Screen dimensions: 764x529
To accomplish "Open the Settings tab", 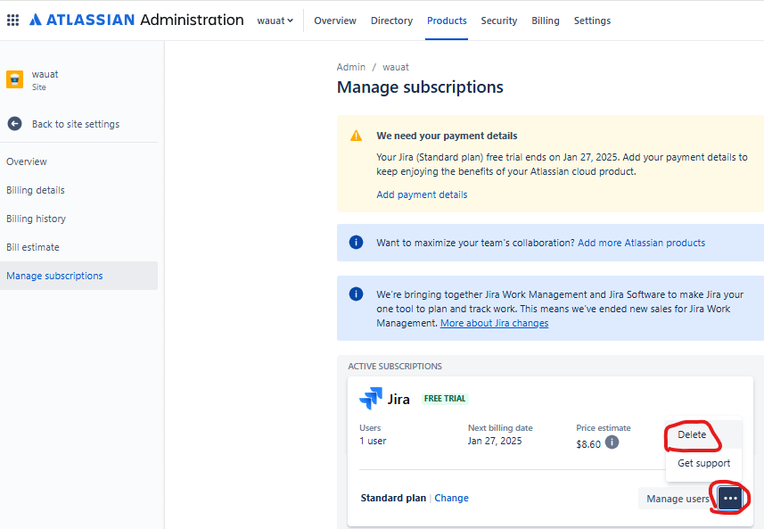I will tap(592, 21).
